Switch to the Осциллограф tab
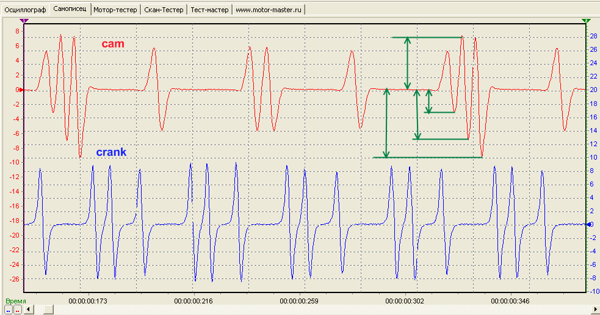Screen dimensions: 600x315 click(25, 10)
